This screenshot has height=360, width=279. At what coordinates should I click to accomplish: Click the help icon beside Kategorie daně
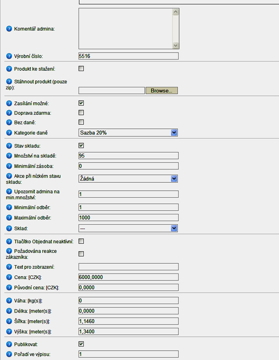tap(9, 133)
